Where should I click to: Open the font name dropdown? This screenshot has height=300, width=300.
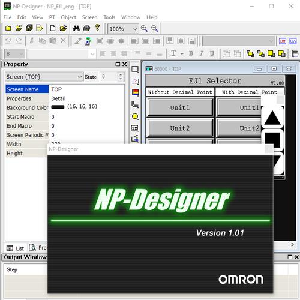tap(92, 54)
